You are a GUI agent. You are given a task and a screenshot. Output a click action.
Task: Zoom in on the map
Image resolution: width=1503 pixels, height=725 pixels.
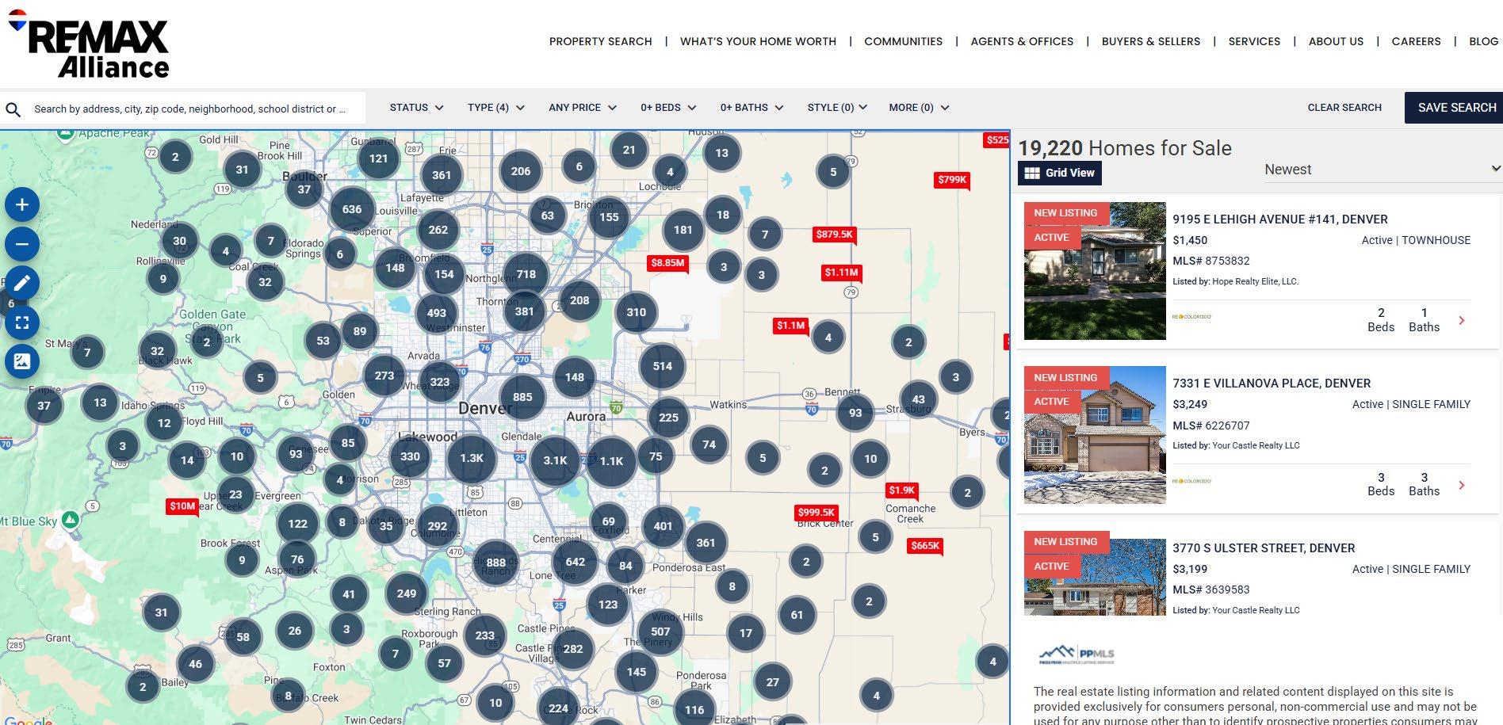(22, 205)
